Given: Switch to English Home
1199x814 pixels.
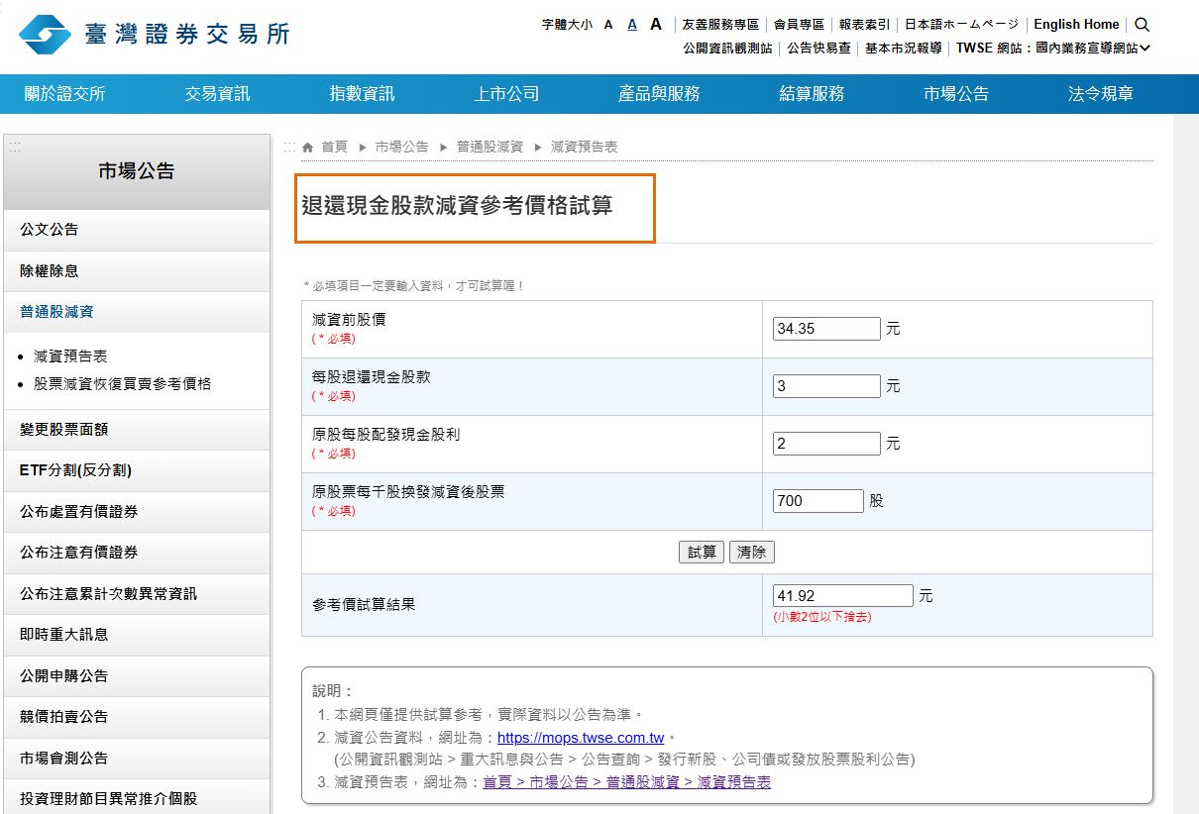Looking at the screenshot, I should [x=1076, y=24].
